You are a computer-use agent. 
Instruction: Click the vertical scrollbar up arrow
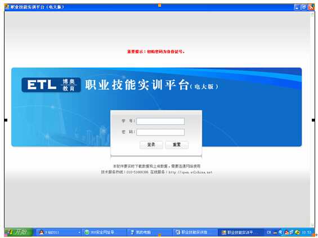(x=312, y=15)
